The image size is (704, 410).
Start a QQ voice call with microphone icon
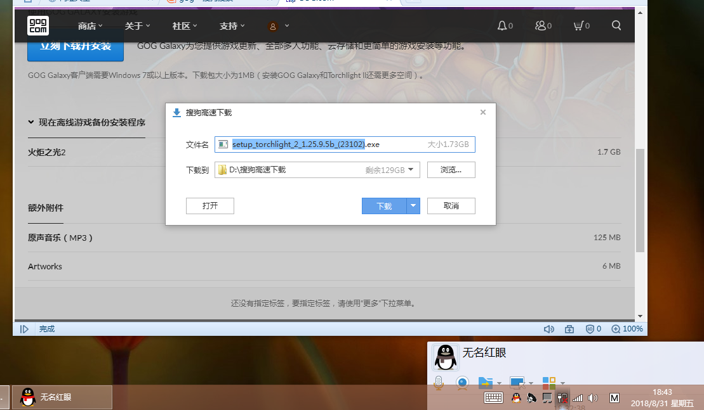click(x=439, y=383)
